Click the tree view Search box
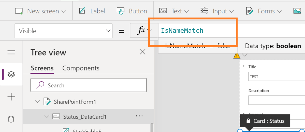 click(x=89, y=85)
